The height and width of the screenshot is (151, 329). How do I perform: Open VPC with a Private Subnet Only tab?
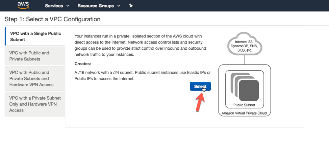click(x=35, y=104)
